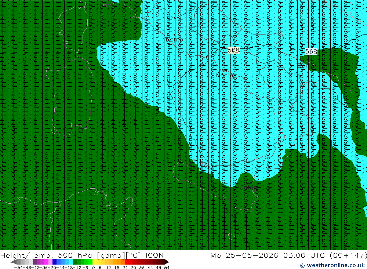Click the -54 value on legend scale

[18, 268]
